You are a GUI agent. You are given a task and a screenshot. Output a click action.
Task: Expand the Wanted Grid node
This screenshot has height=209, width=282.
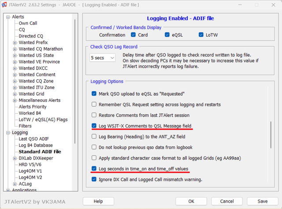[x=15, y=94]
